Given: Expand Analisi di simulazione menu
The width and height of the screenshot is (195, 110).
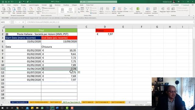Looking at the screenshot, I should click(148, 10).
